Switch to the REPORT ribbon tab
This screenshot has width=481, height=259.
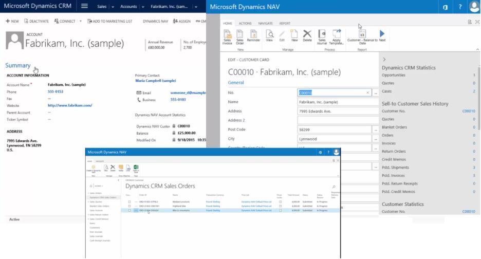(285, 23)
